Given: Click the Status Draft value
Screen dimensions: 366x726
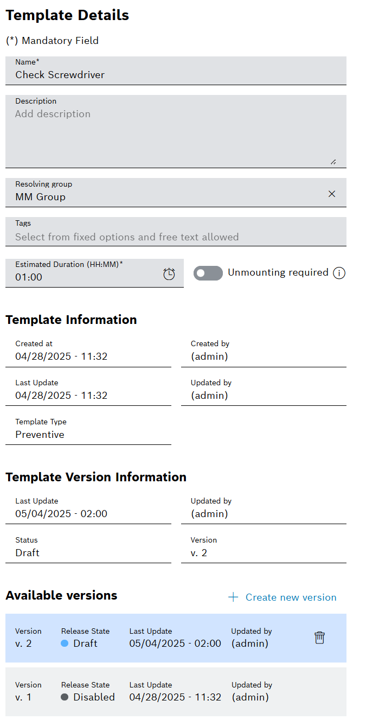Looking at the screenshot, I should coord(27,553).
